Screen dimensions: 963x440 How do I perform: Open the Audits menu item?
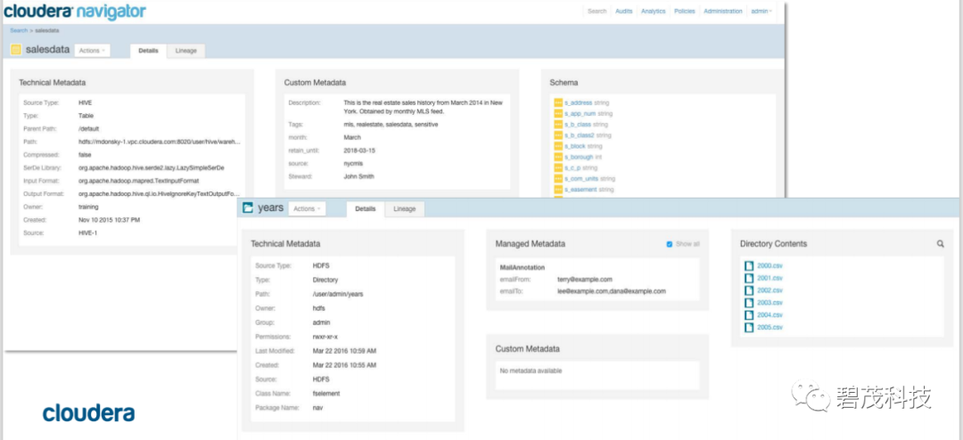623,11
